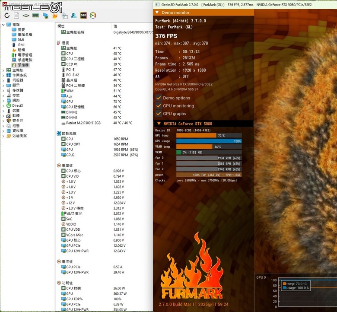Select the Patriot M.2 P300 512GB row
Image resolution: width=337 pixels, height=312 pixels.
click(104, 123)
